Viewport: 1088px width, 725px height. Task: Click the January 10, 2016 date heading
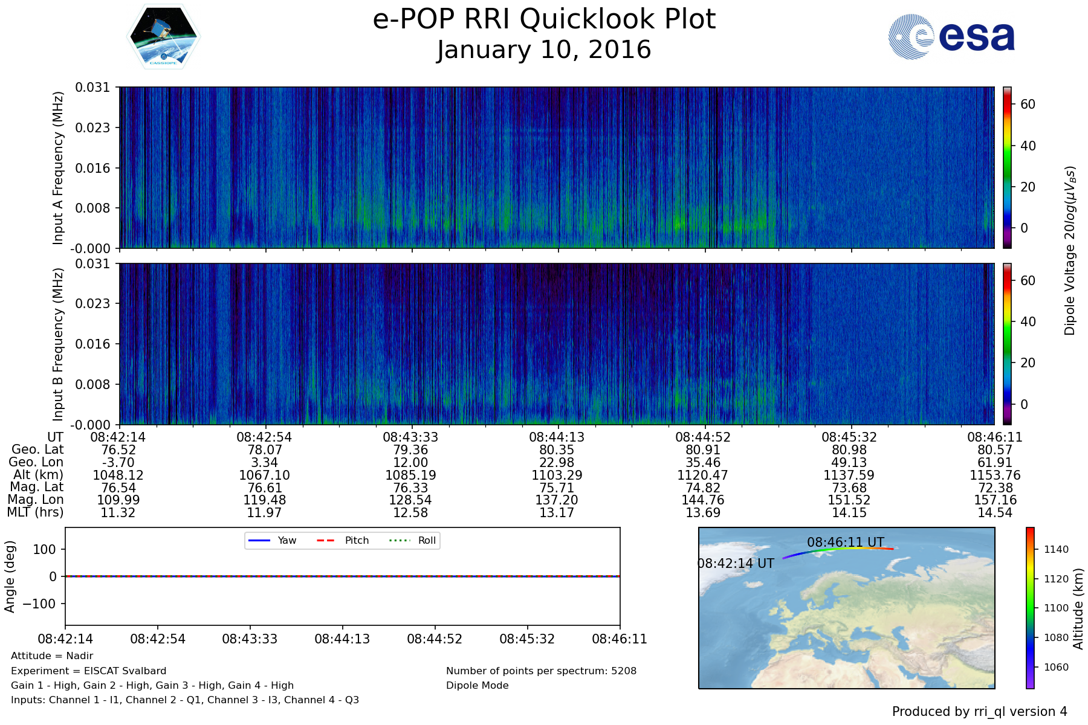pyautogui.click(x=544, y=50)
